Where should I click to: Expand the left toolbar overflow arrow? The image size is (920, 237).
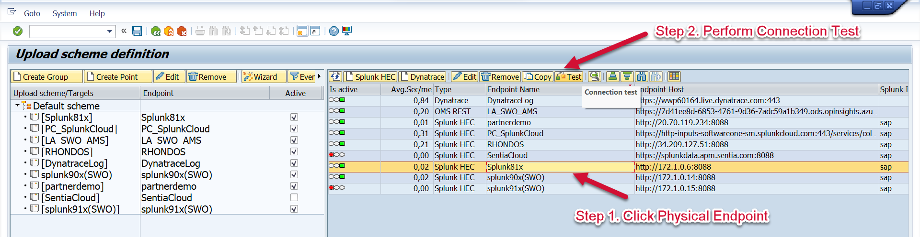319,76
